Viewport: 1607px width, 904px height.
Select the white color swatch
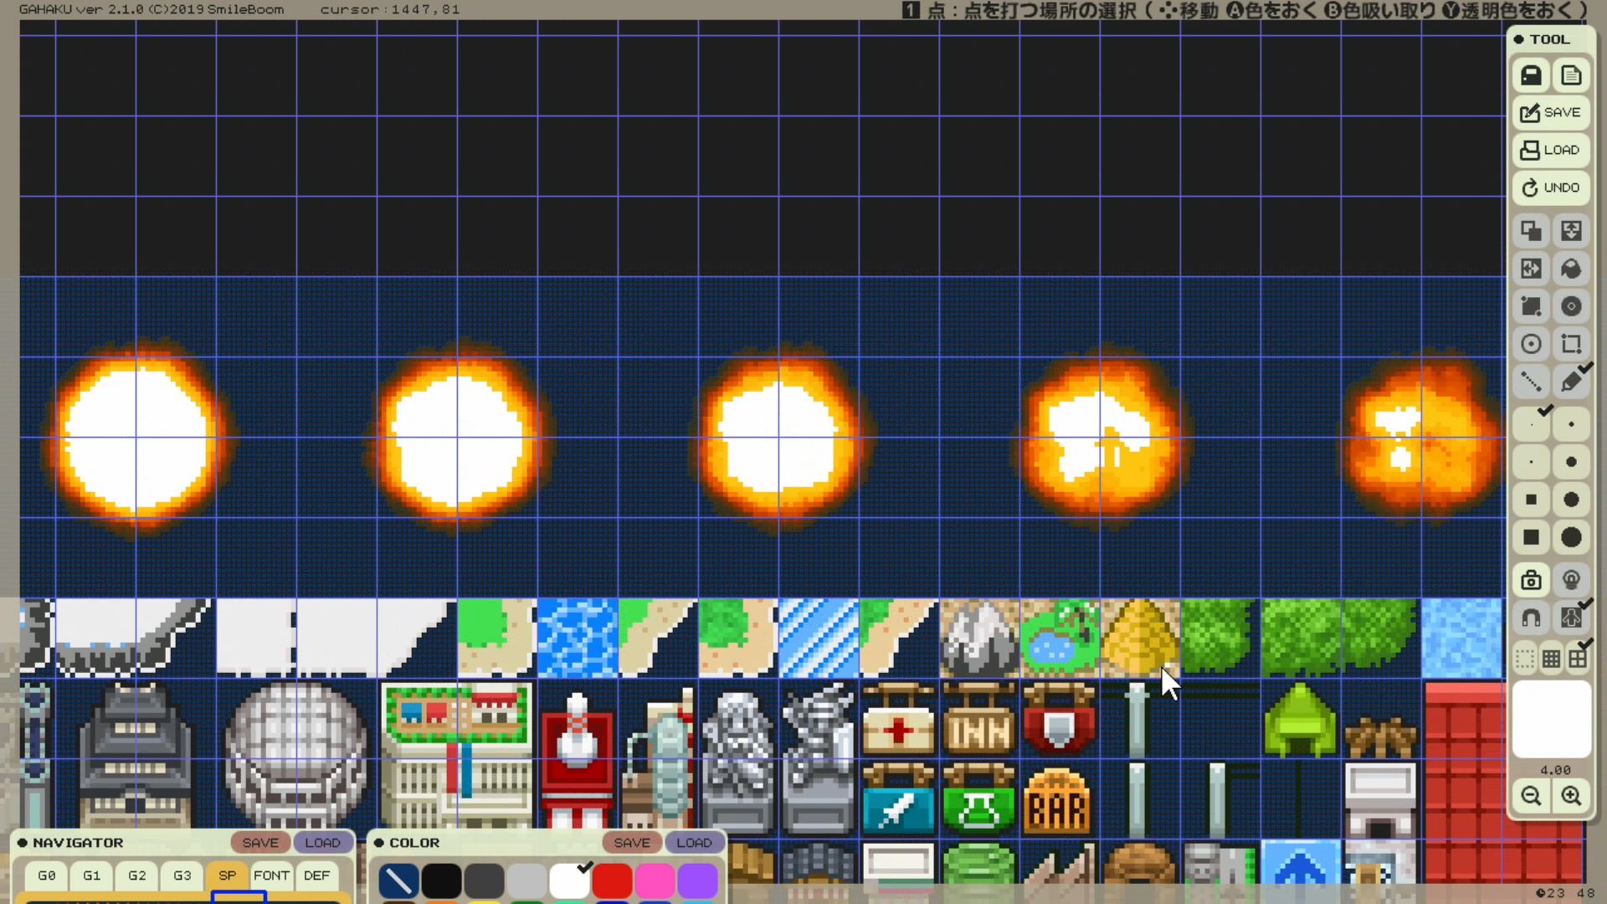coord(569,881)
